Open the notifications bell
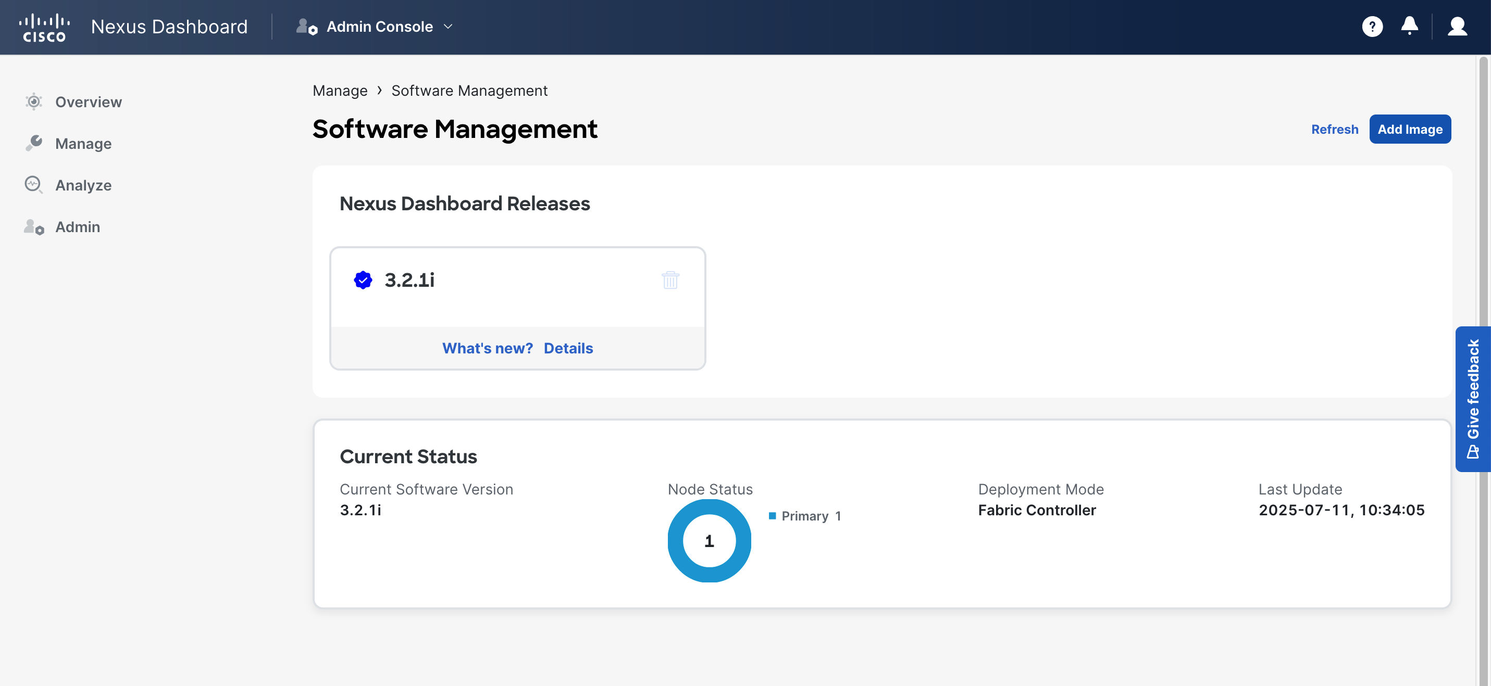 tap(1409, 26)
